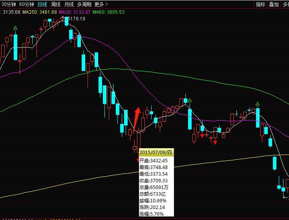
Task: Click the rightmost green down arrow marker
Action: click(x=258, y=104)
